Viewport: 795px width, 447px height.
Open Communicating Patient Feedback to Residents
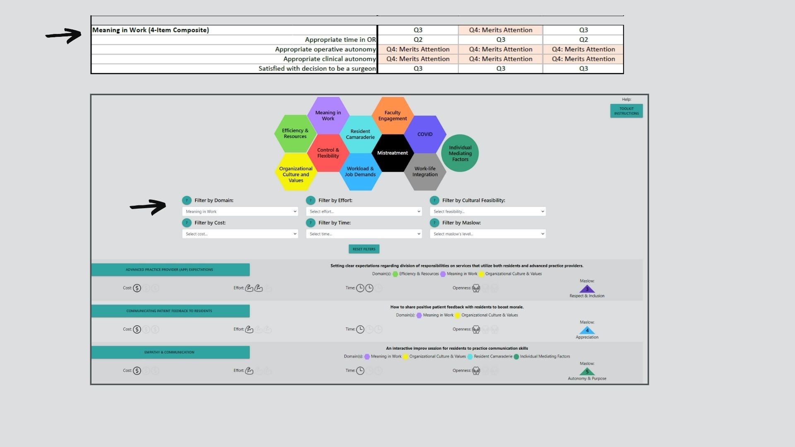[170, 311]
